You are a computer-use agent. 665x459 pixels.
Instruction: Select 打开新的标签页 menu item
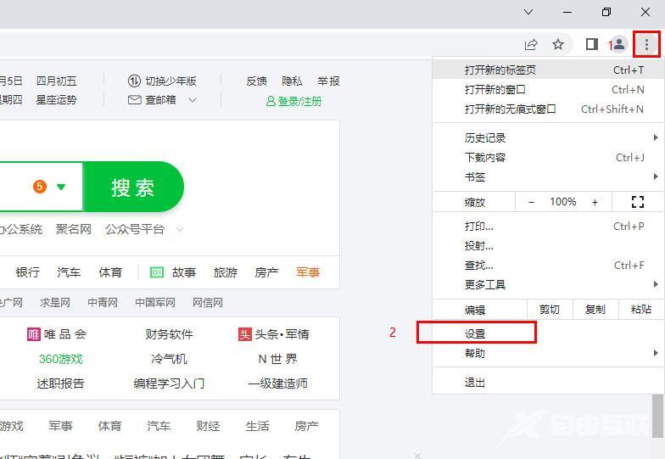tap(547, 70)
